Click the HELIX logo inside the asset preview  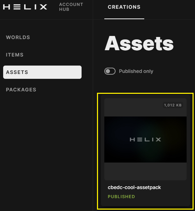click(x=145, y=140)
